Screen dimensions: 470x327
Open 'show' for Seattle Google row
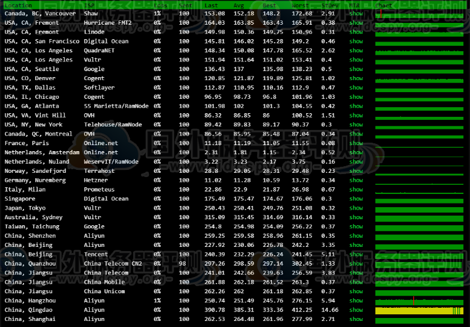coord(356,69)
